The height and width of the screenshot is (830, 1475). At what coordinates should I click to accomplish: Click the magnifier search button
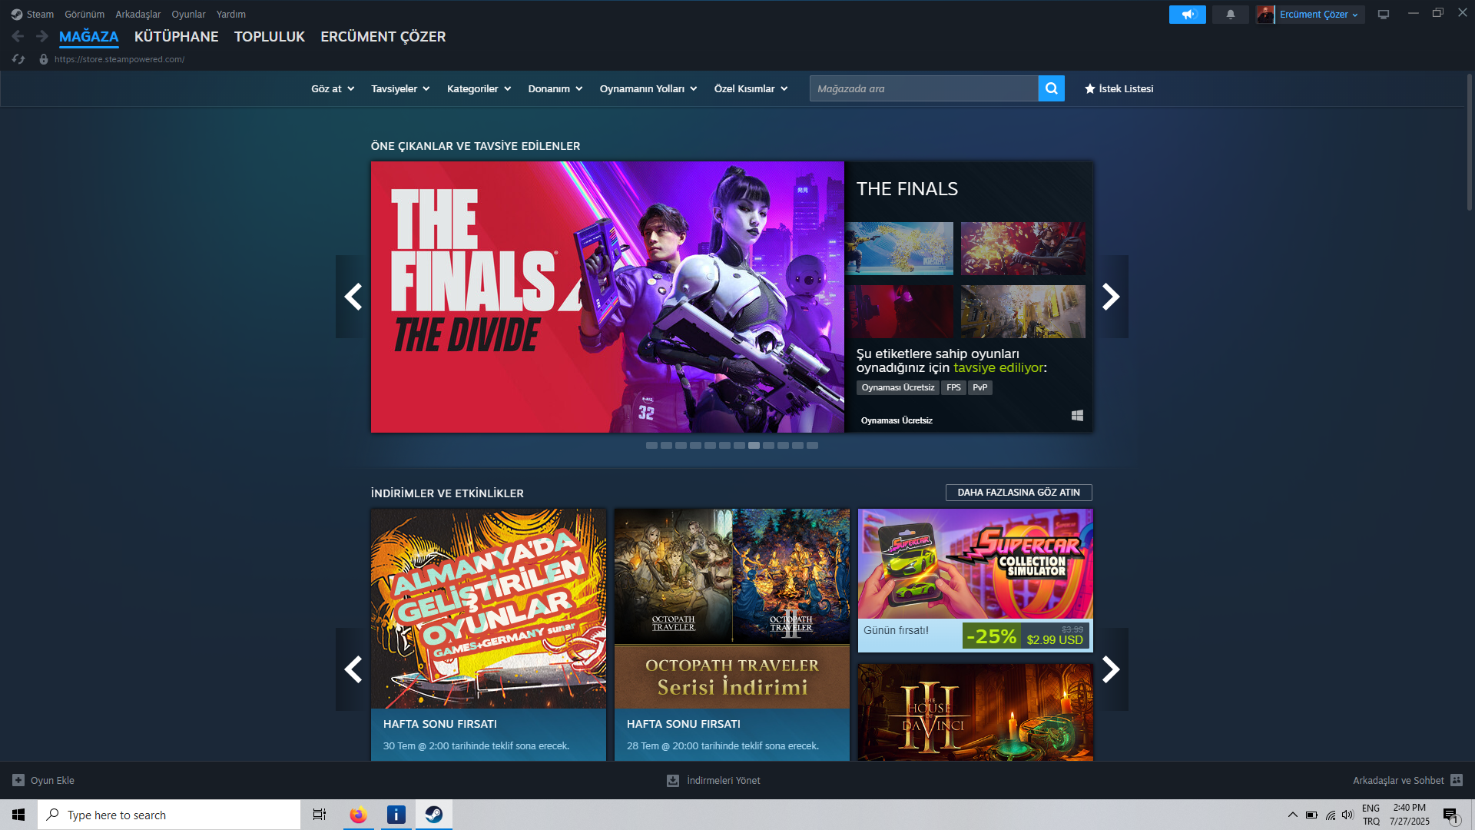[1052, 88]
